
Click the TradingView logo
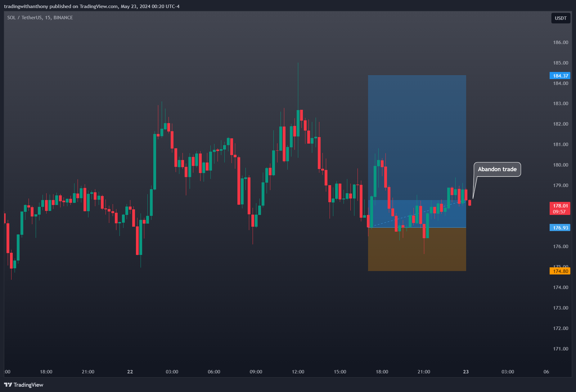point(24,385)
